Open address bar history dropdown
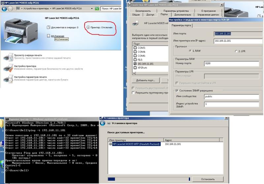The image size is (264, 184). [x=92, y=9]
